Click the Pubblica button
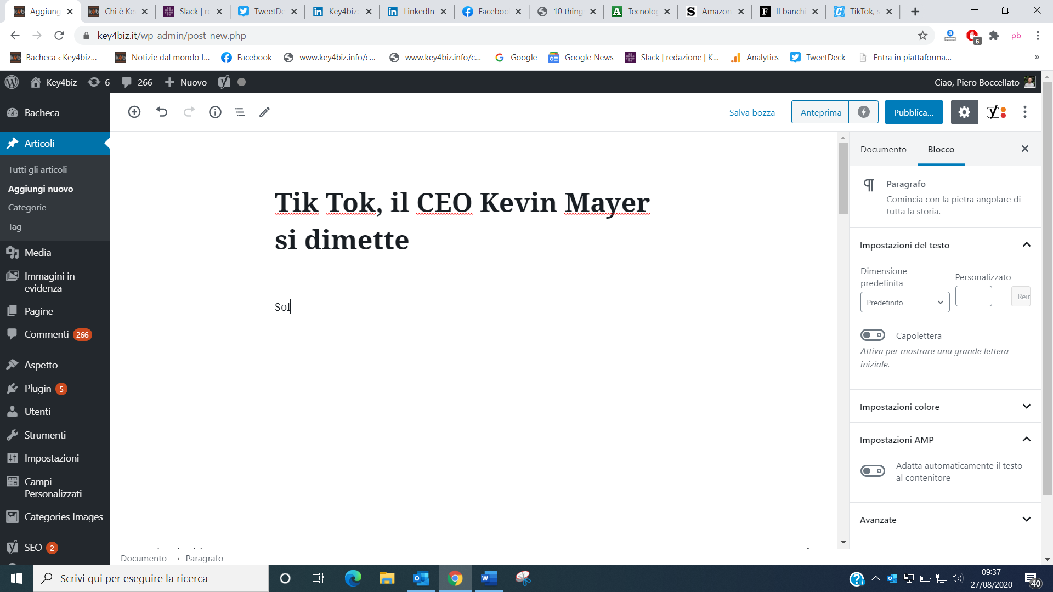The image size is (1053, 592). point(914,112)
